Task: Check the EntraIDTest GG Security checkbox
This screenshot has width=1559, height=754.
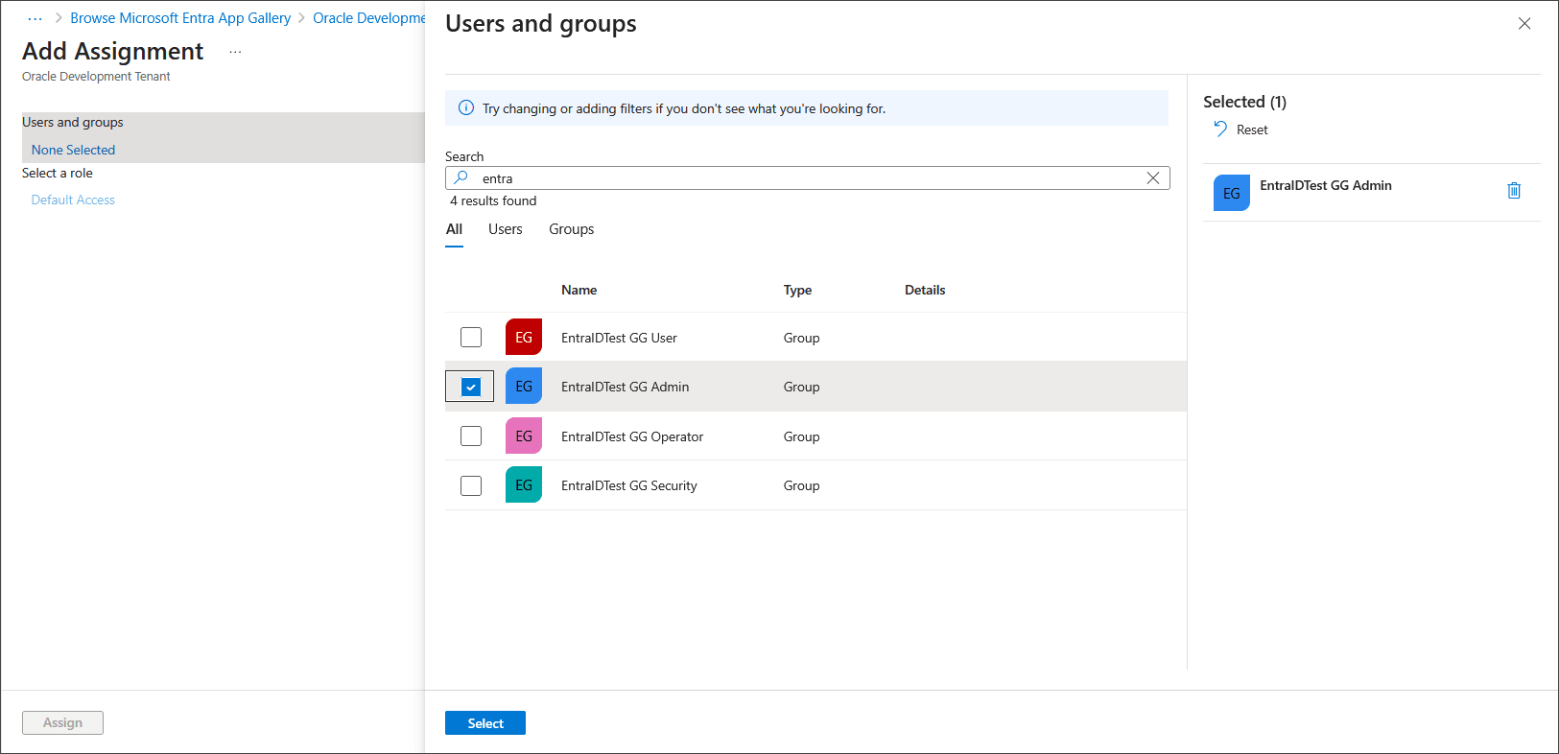Action: 471,485
